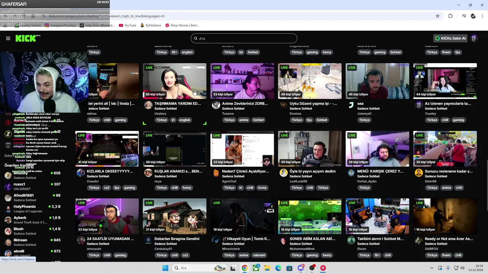The height and width of the screenshot is (274, 488).
Task: Open Chrome media controls icon
Action: pos(464,16)
